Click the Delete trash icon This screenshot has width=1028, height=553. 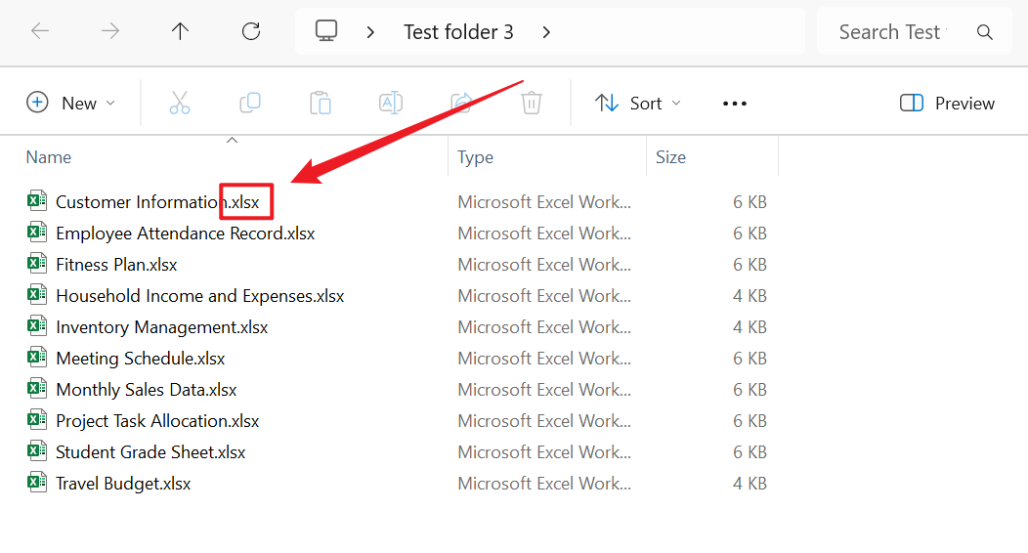click(x=532, y=103)
